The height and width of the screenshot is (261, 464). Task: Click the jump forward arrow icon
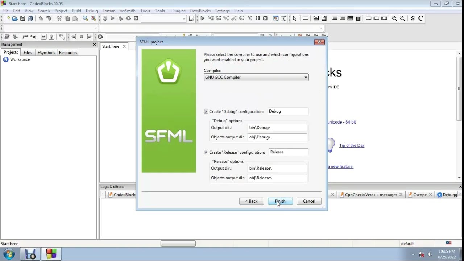[x=89, y=37]
